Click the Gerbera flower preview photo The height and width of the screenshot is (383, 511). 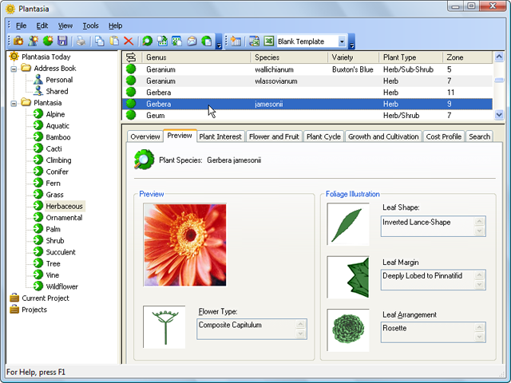(184, 244)
